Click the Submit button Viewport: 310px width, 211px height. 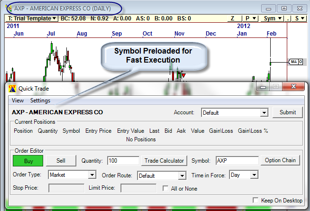tap(288, 112)
